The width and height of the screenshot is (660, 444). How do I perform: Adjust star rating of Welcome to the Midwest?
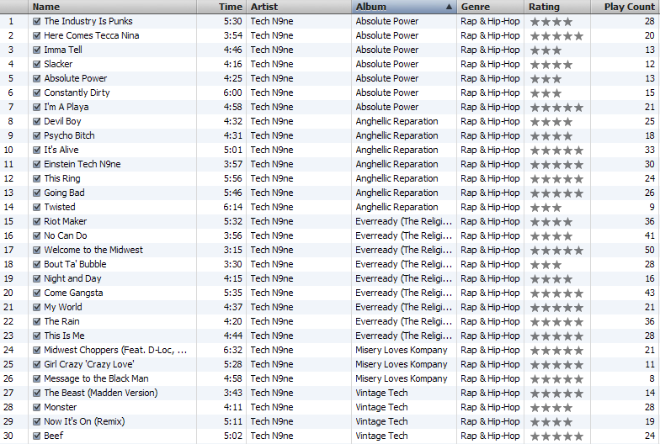tap(556, 250)
